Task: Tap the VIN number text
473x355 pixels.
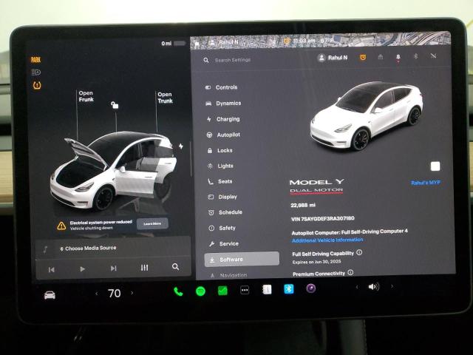Action: tap(323, 219)
